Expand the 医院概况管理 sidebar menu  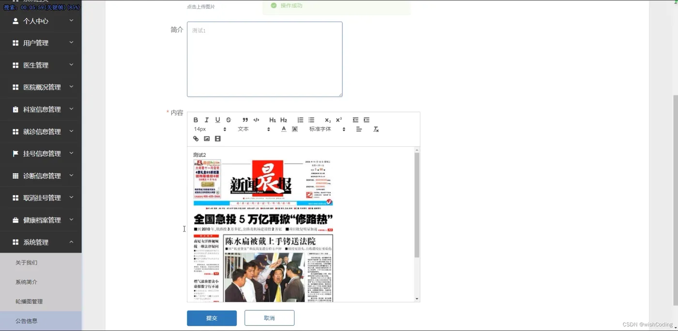coord(41,87)
